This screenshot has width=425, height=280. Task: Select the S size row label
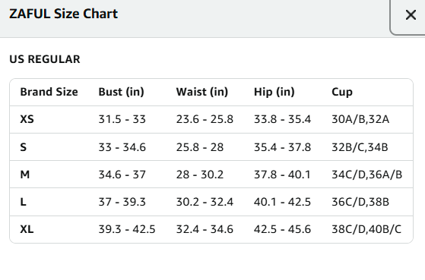point(24,147)
